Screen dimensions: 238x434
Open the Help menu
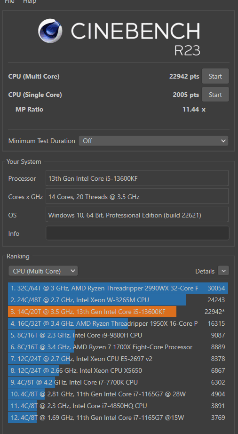pos(29,2)
